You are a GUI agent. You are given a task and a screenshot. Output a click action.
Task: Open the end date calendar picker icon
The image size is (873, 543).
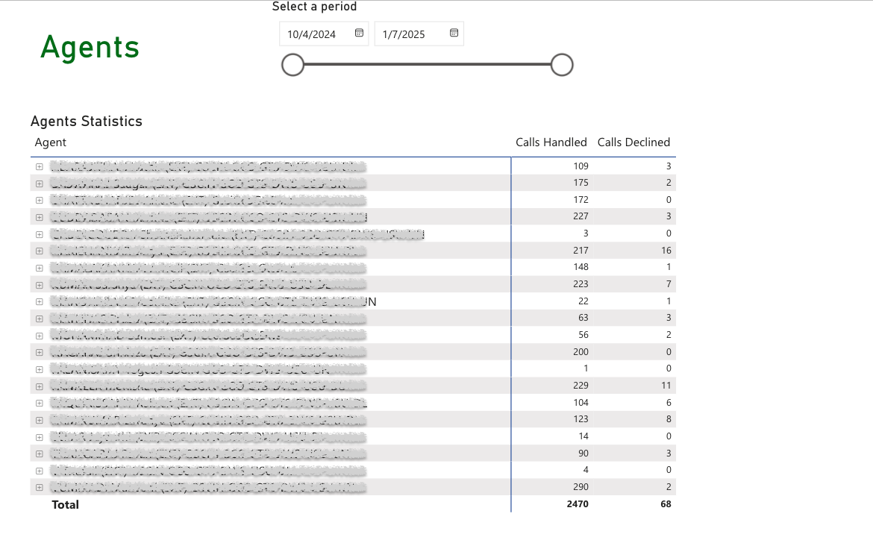click(454, 34)
